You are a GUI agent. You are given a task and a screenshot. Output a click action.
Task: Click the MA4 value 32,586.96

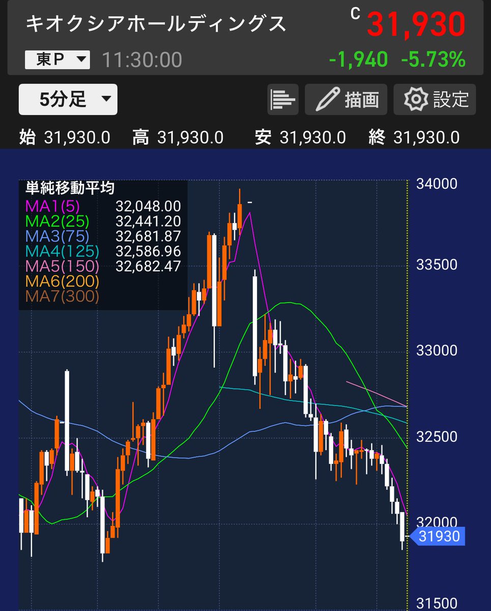pos(148,251)
